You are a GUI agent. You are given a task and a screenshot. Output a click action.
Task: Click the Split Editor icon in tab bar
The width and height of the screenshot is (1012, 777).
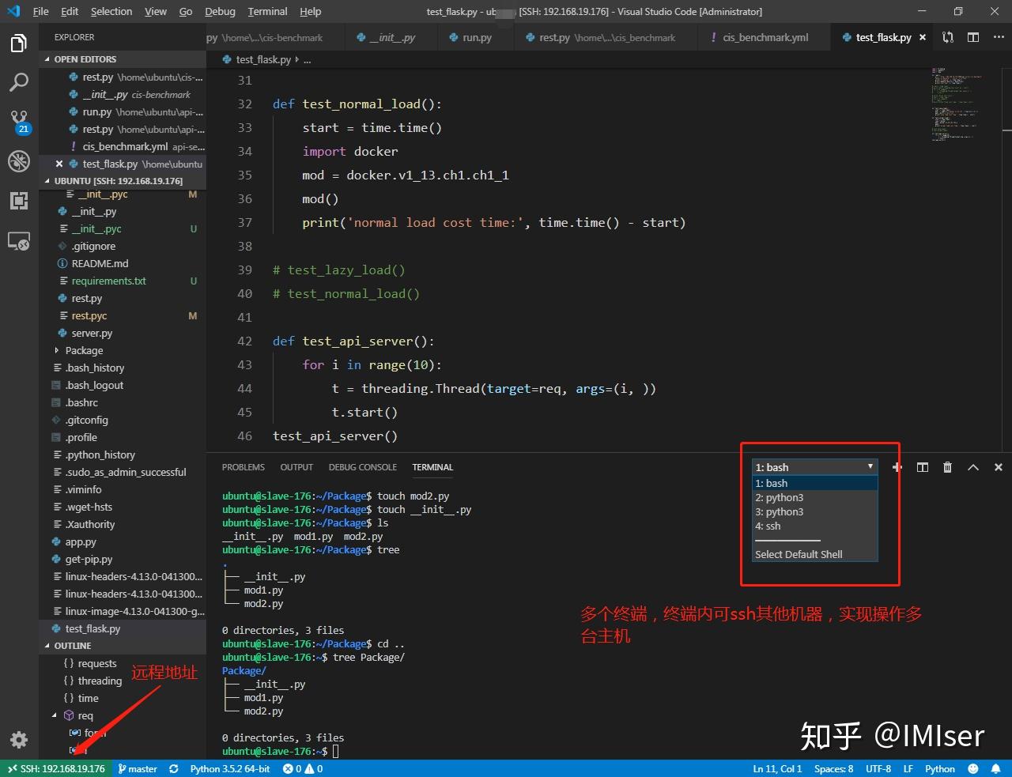[972, 37]
